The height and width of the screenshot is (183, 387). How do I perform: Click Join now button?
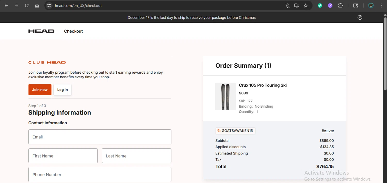click(x=40, y=90)
